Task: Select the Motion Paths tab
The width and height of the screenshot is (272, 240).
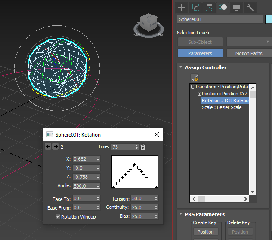Action: [x=249, y=53]
